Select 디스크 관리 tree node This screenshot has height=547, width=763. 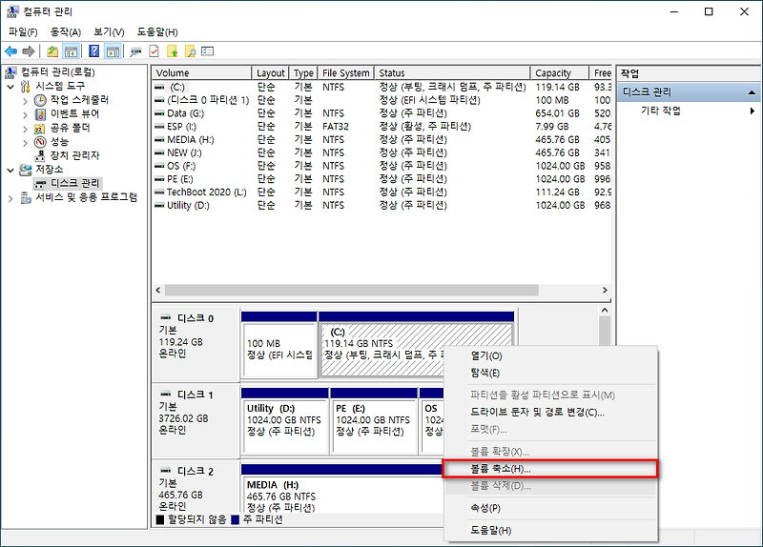click(74, 183)
